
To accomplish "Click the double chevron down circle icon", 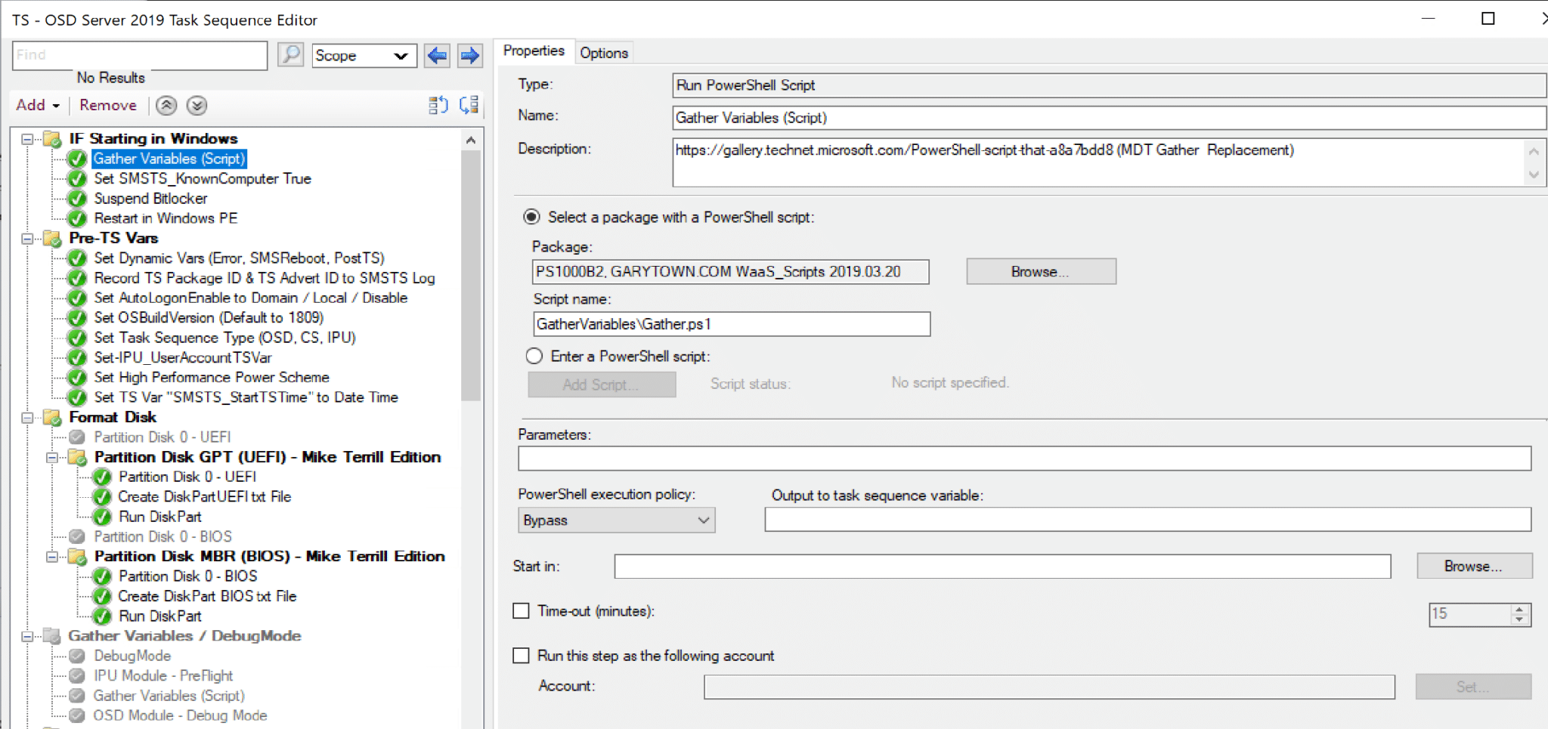I will pyautogui.click(x=197, y=105).
